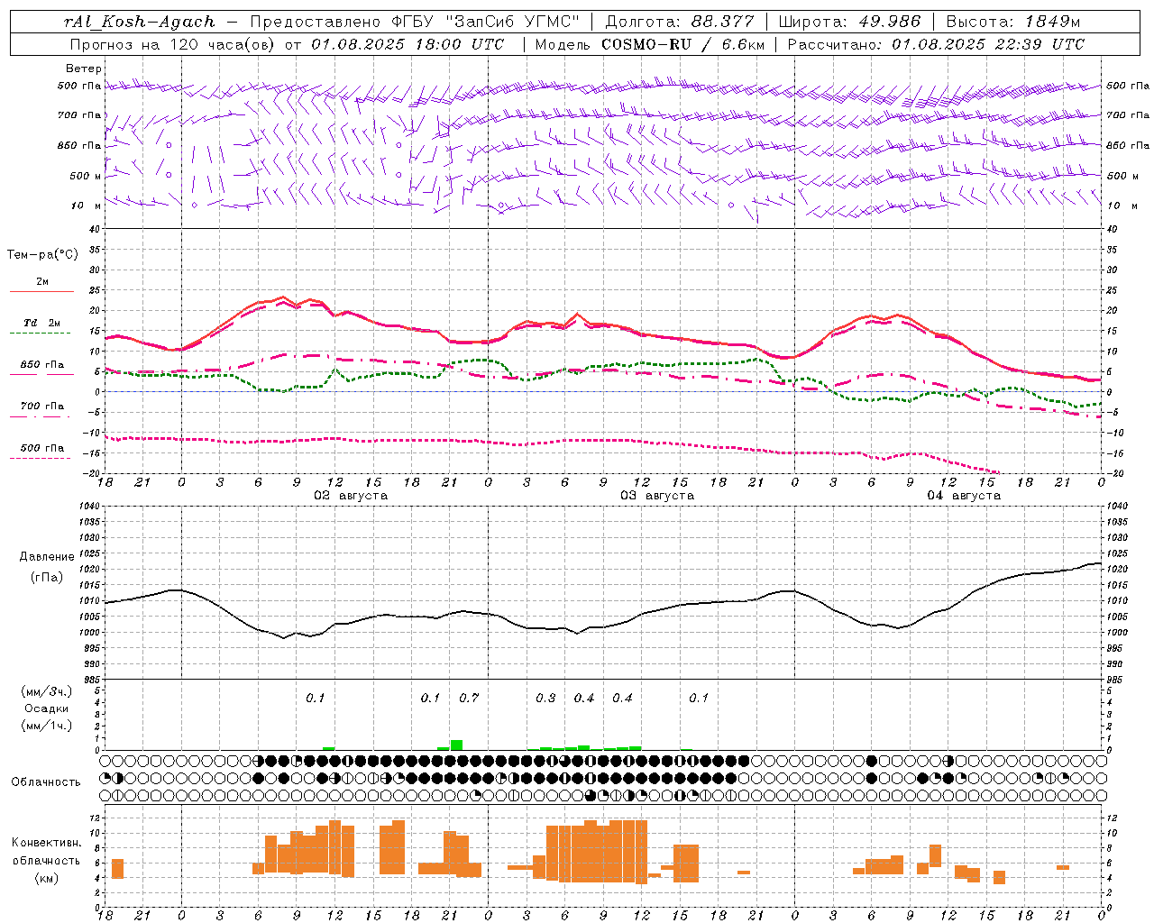This screenshot has width=1154, height=923.
Task: Click the tallest green precipitation bar
Action: pyautogui.click(x=456, y=745)
